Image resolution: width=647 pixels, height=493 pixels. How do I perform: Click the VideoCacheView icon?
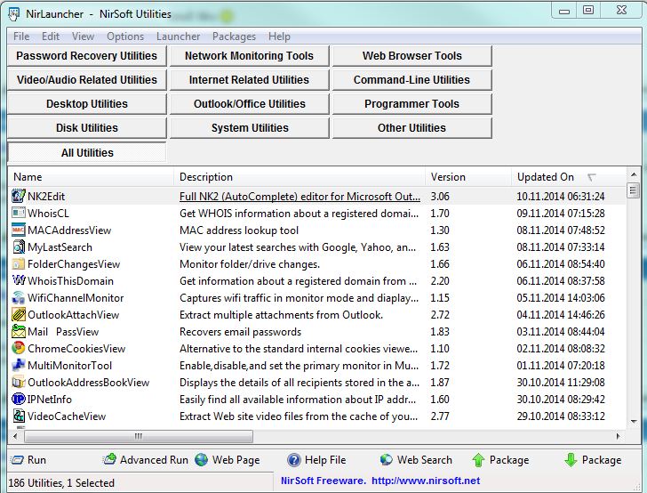tap(19, 416)
